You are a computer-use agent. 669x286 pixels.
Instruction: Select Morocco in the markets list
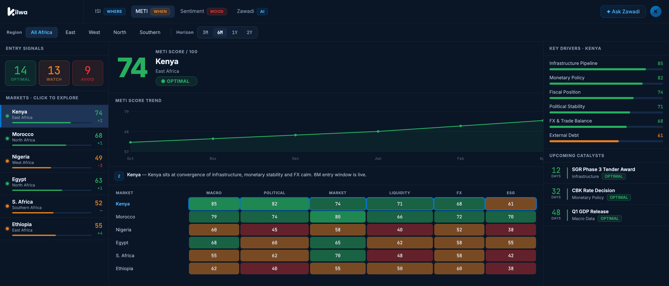[54, 138]
